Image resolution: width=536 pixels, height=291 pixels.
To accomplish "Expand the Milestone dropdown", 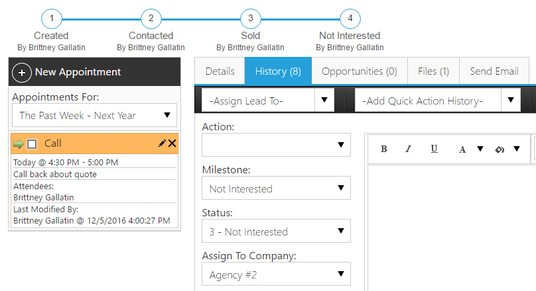I will click(276, 188).
